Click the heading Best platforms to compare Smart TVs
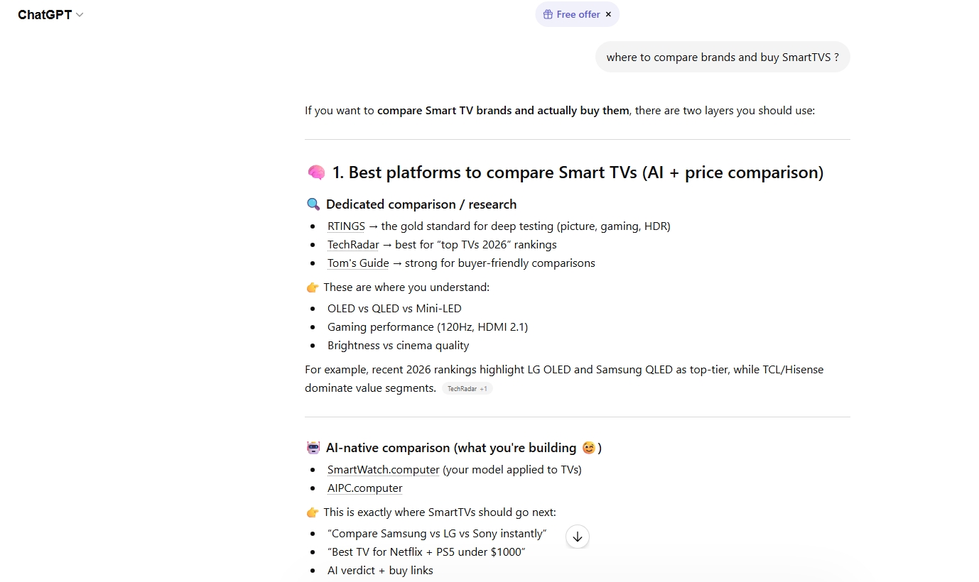 (x=578, y=172)
